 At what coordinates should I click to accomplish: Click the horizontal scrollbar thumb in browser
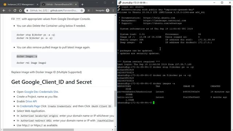38,130
